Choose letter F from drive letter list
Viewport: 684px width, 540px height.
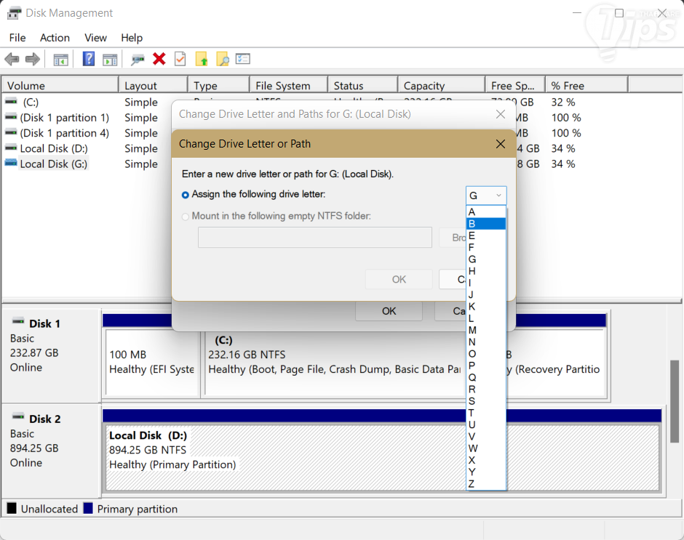coord(486,248)
